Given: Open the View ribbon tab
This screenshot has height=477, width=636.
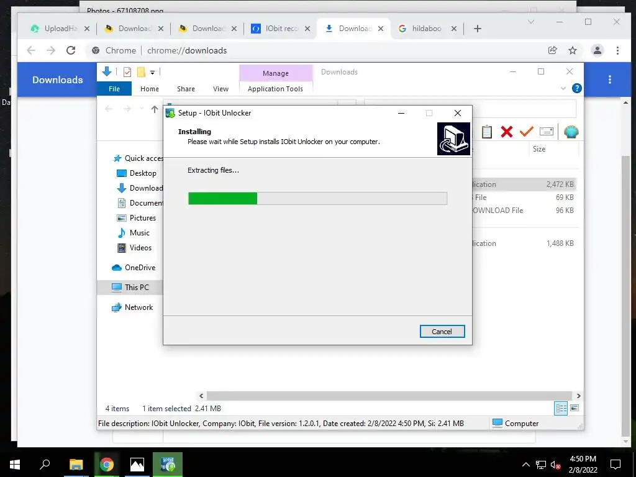Looking at the screenshot, I should [x=220, y=88].
